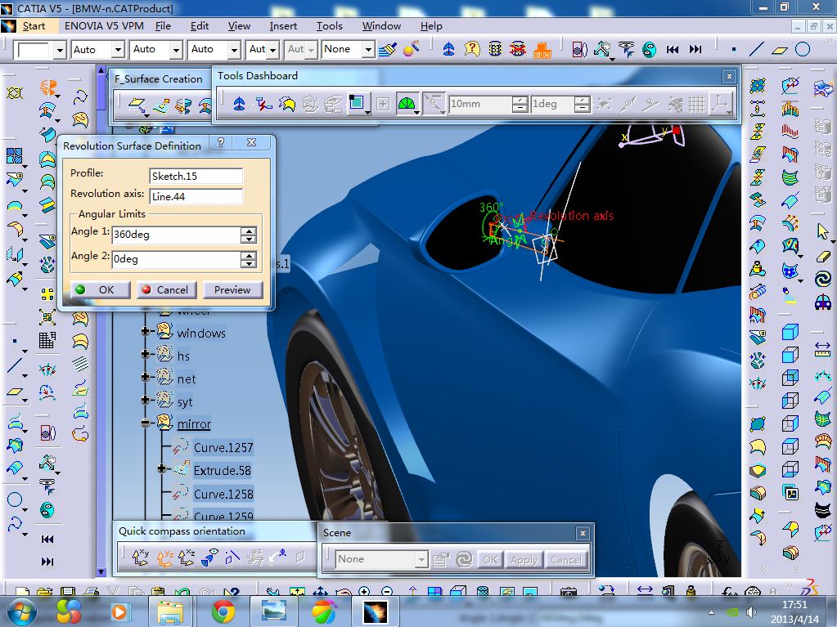Click the Zoom Out icon in bottom toolbar
The image size is (837, 627).
point(388,591)
